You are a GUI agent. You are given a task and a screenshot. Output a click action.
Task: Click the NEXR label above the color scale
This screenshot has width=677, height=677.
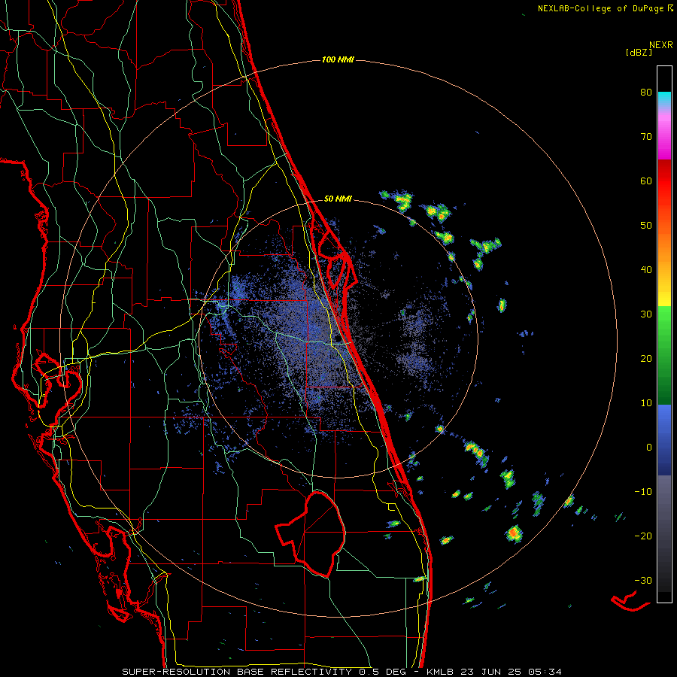coord(661,45)
